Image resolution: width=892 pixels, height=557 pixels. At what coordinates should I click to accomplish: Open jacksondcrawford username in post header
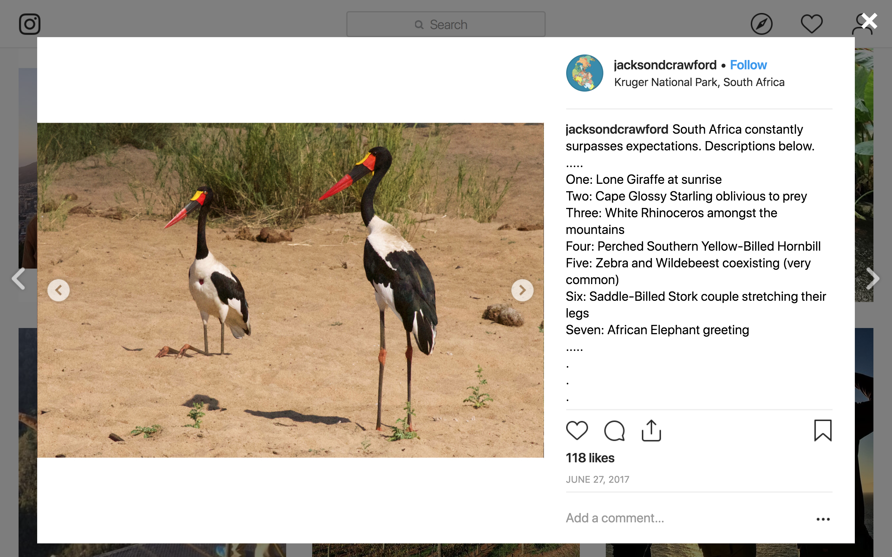pos(665,65)
